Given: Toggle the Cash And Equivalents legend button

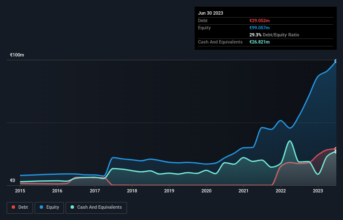Looking at the screenshot, I should 96,207.
